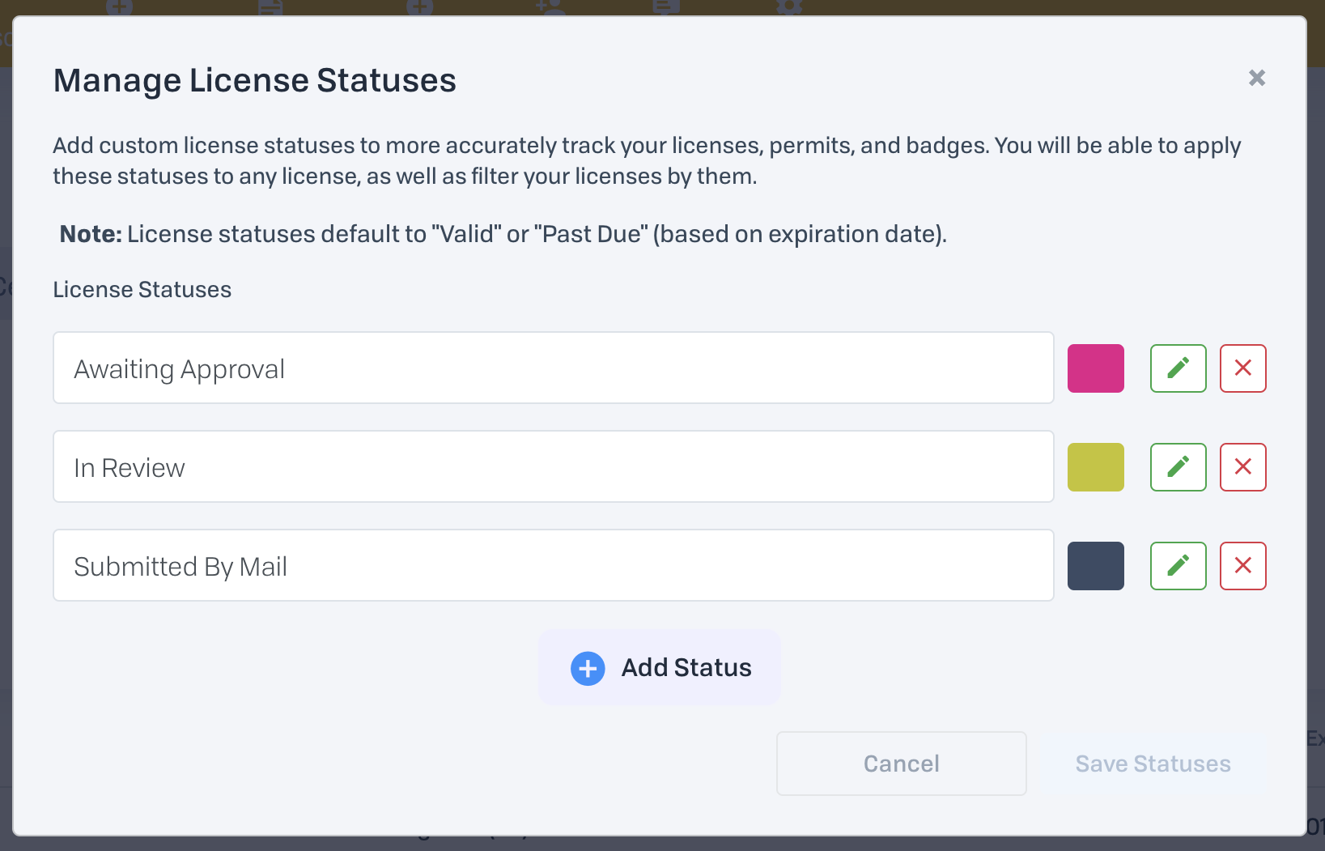The image size is (1325, 851).
Task: Remove the In Review status
Action: pos(1242,467)
